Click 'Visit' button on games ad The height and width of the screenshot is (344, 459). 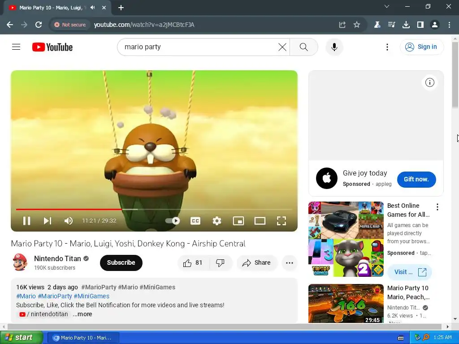pos(409,272)
